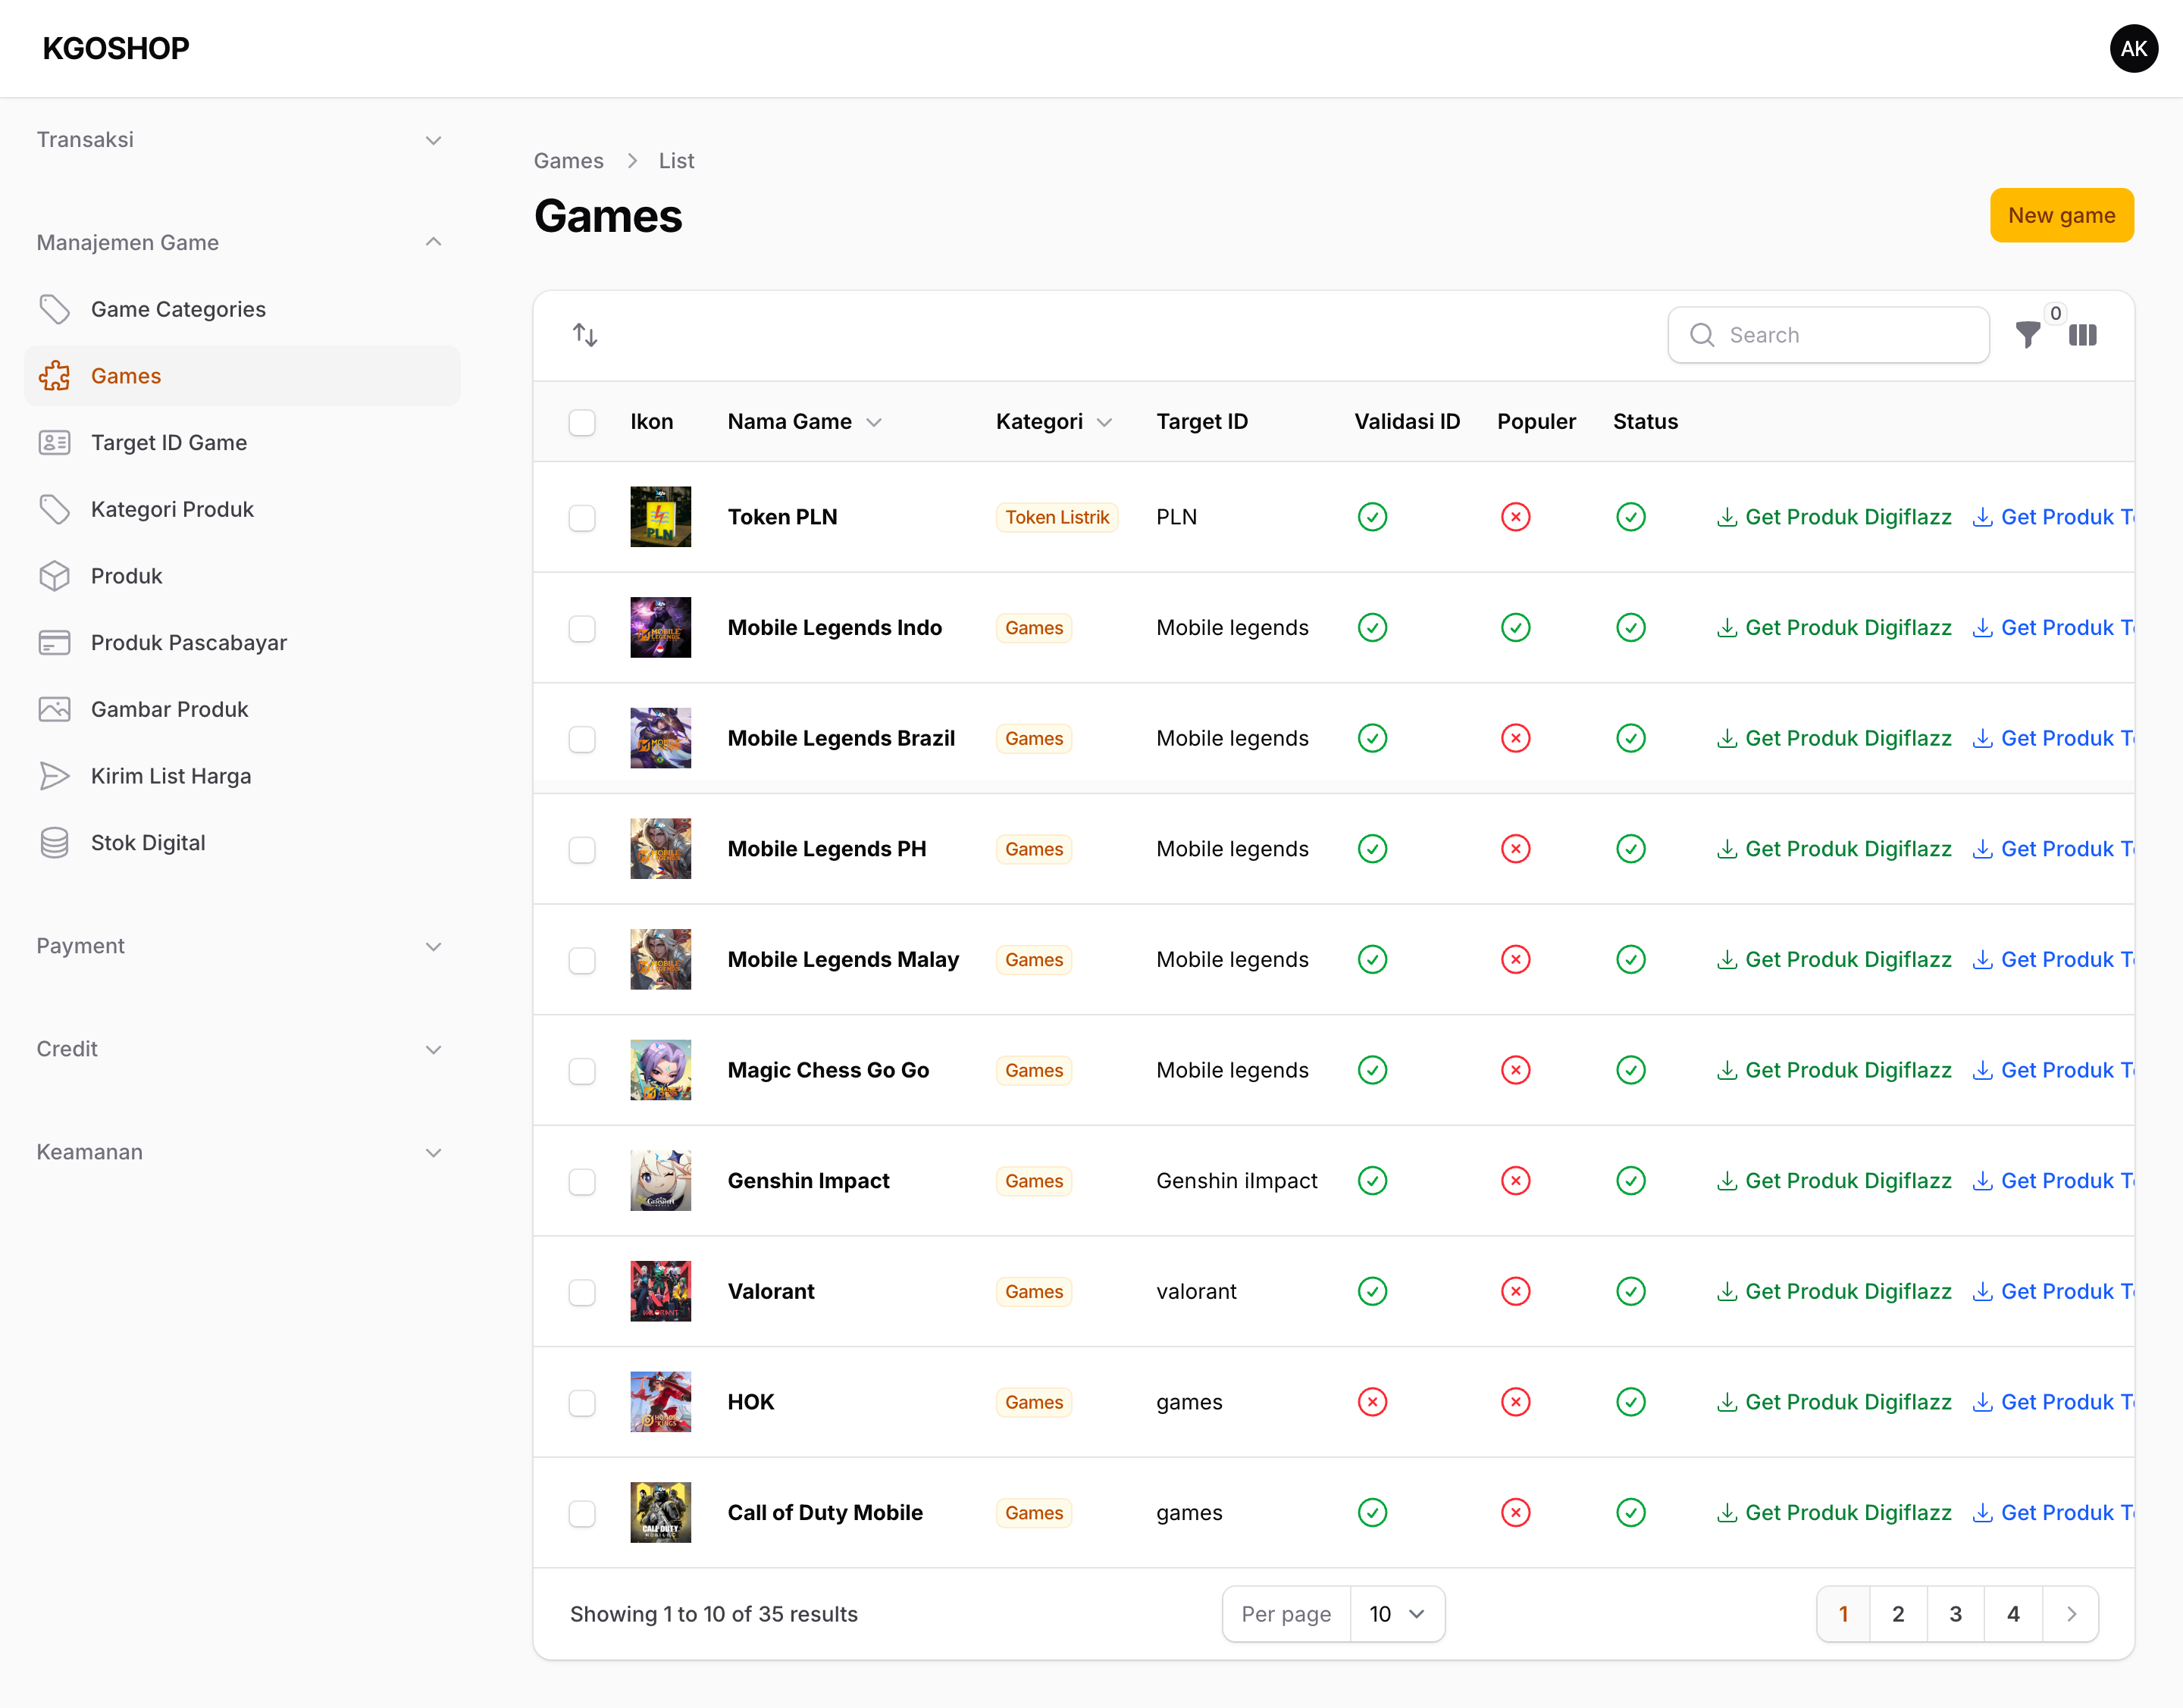Go to Target ID Game in the sidebar
Viewport: 2183px width, 1708px height.
[x=242, y=443]
